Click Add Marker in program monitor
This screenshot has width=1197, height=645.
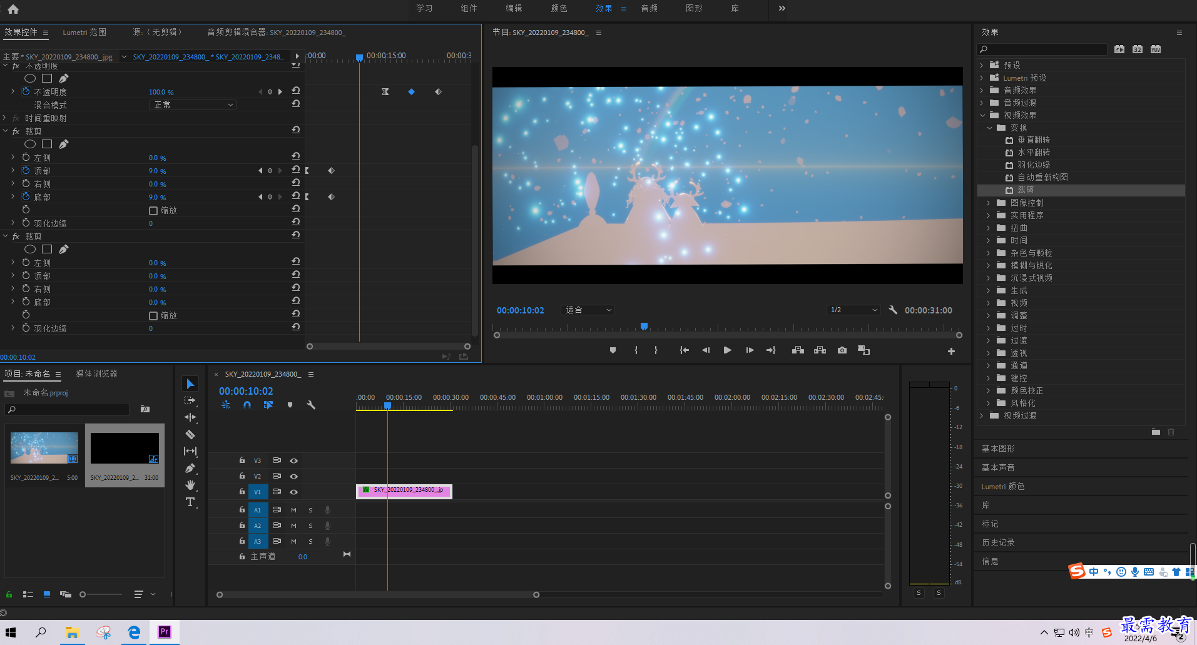(613, 350)
